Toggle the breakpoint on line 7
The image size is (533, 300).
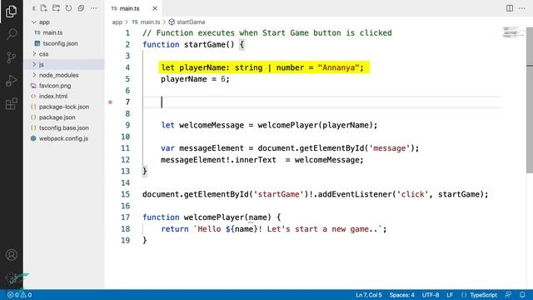click(110, 102)
